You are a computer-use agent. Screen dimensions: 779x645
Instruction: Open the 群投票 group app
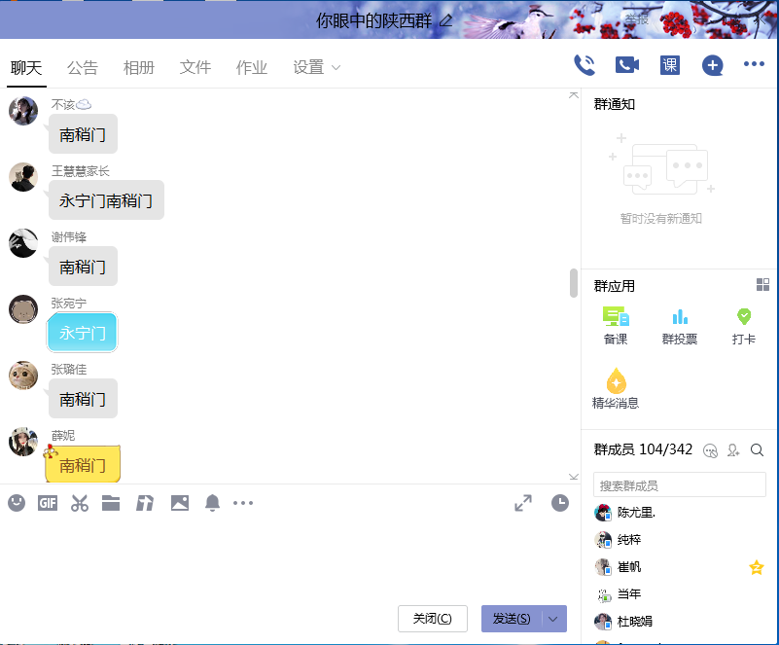pyautogui.click(x=680, y=326)
